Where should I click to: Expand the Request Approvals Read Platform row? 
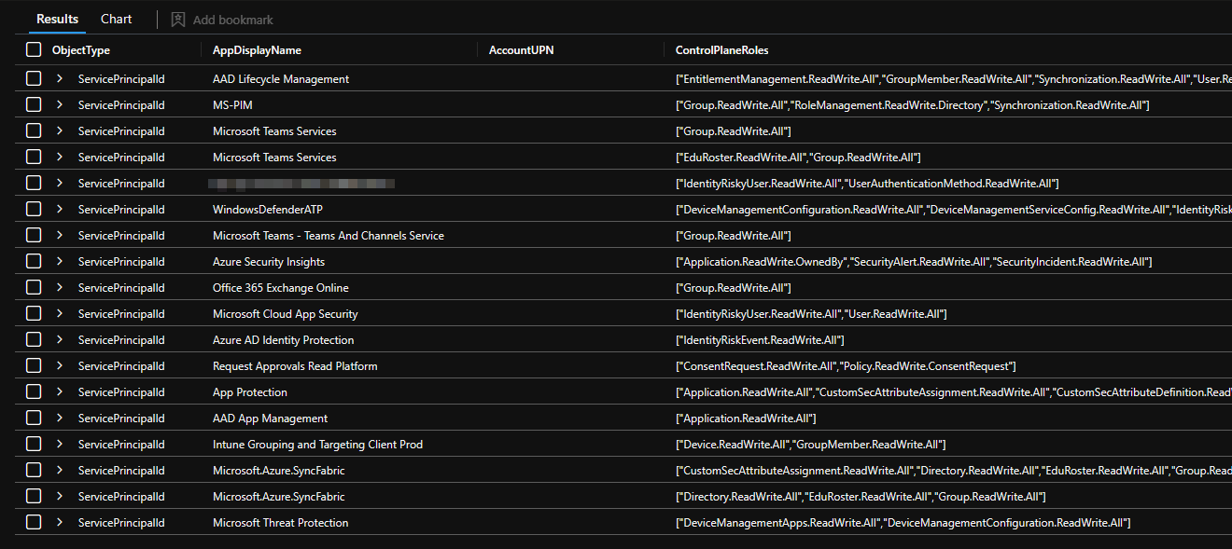click(60, 365)
